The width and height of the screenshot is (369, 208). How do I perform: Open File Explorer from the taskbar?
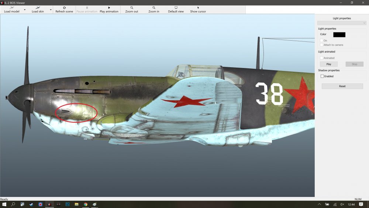[76, 204]
